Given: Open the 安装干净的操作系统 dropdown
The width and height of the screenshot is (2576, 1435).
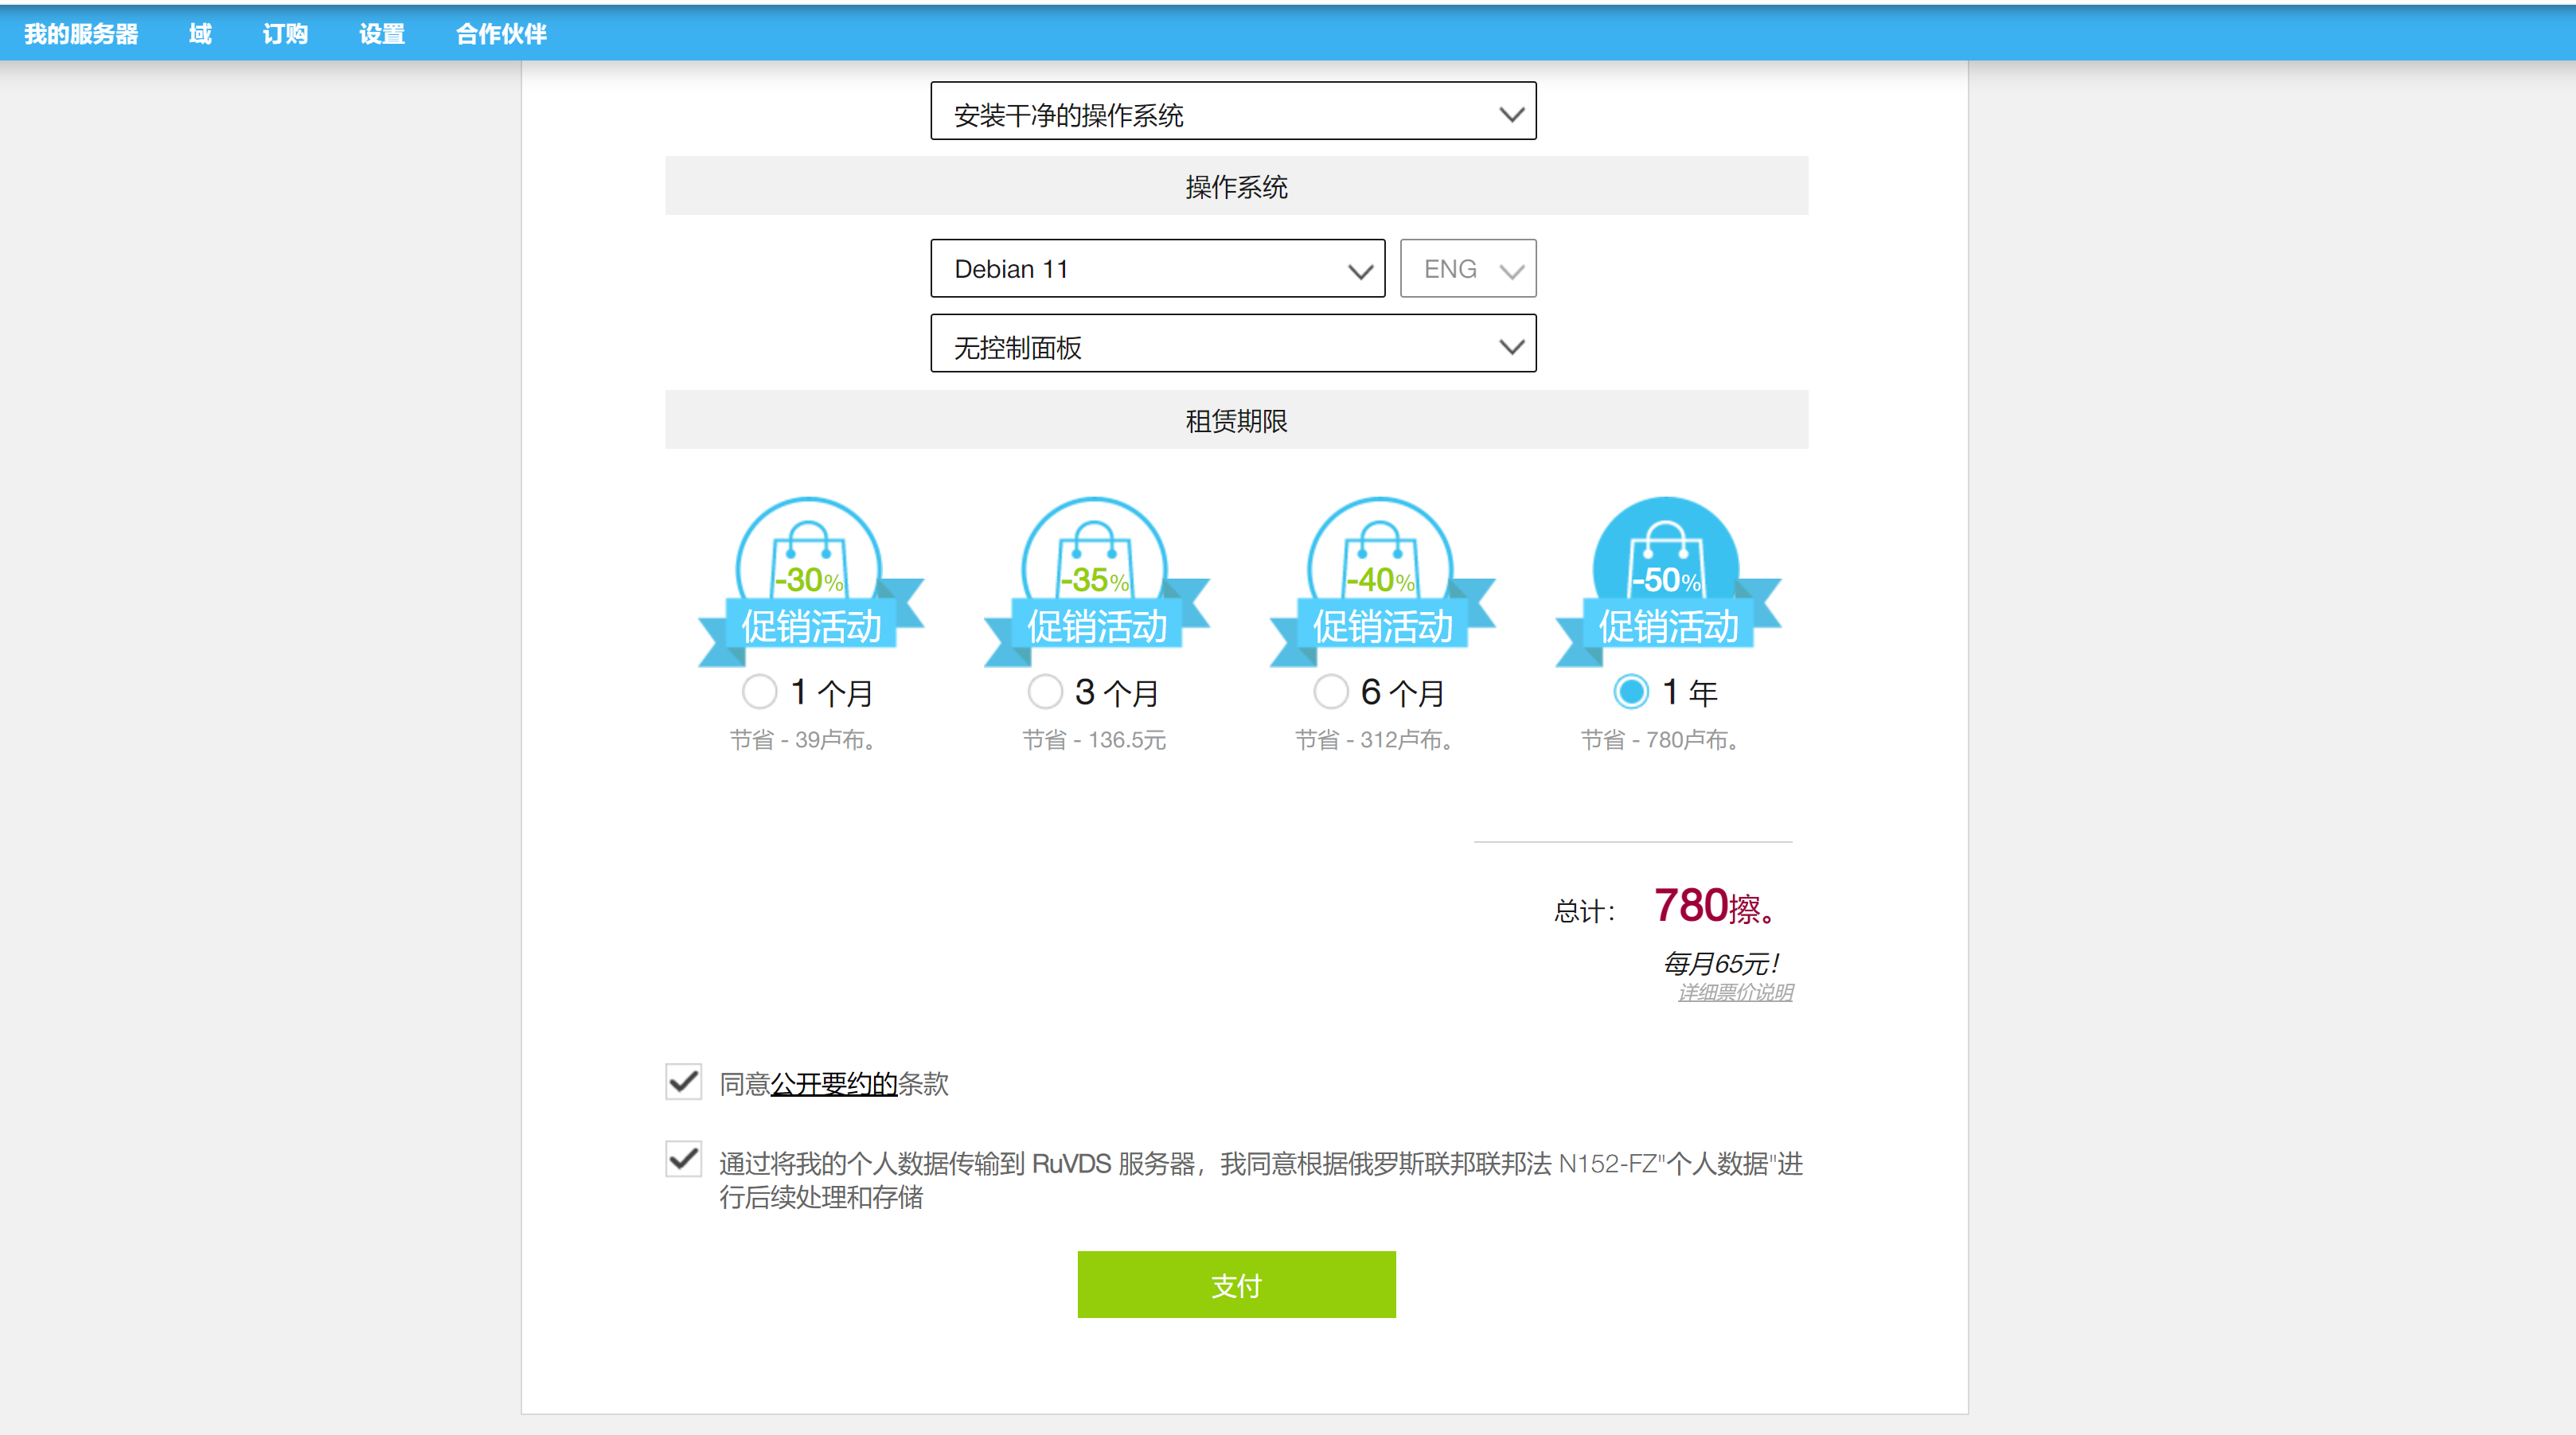Looking at the screenshot, I should (x=1232, y=111).
